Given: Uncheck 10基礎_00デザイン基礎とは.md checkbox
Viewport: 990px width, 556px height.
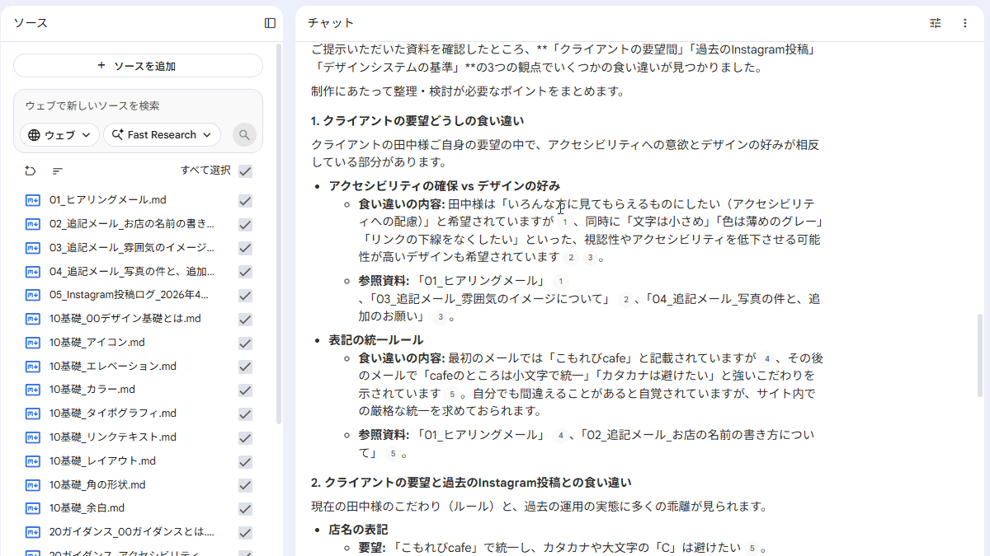Looking at the screenshot, I should click(245, 319).
